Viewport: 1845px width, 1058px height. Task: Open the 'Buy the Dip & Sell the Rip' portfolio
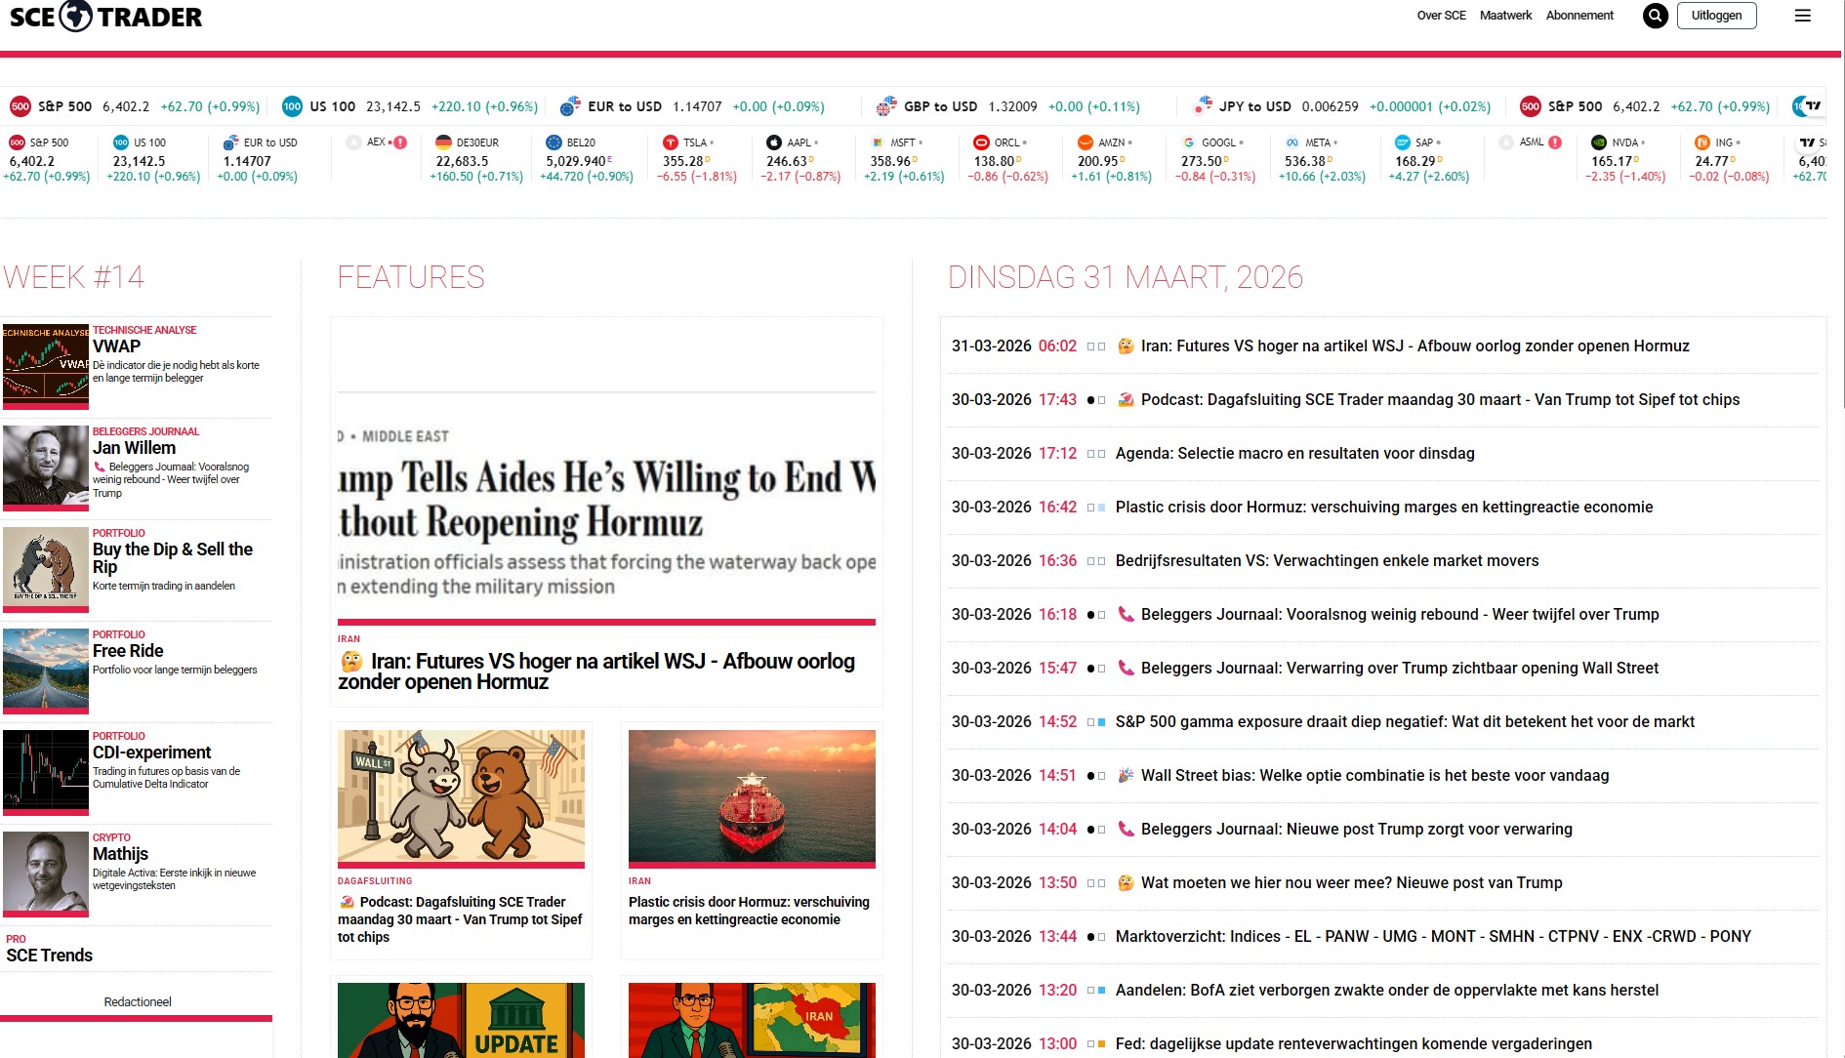pyautogui.click(x=173, y=558)
